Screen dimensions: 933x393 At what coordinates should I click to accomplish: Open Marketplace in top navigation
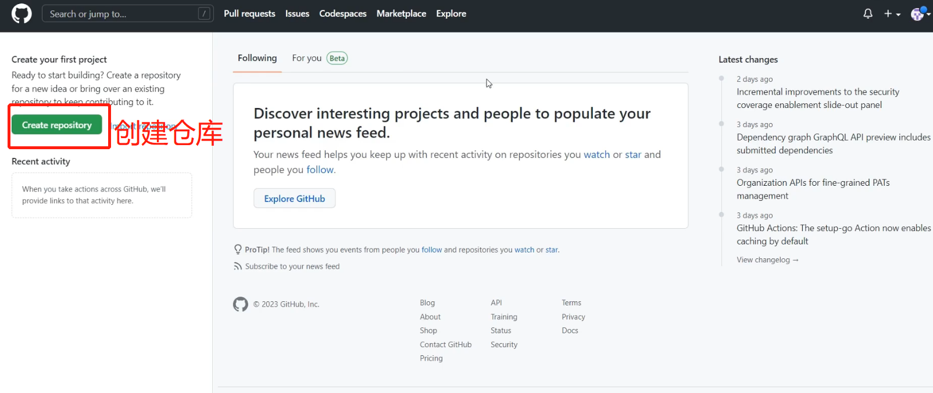[401, 13]
